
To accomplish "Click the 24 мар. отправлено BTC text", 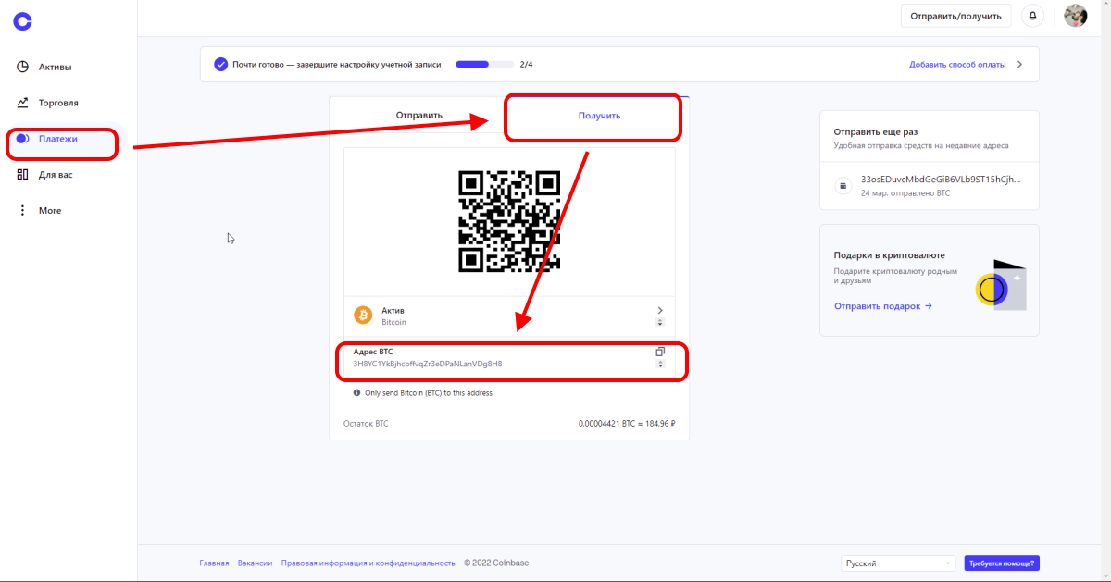I will coord(905,192).
